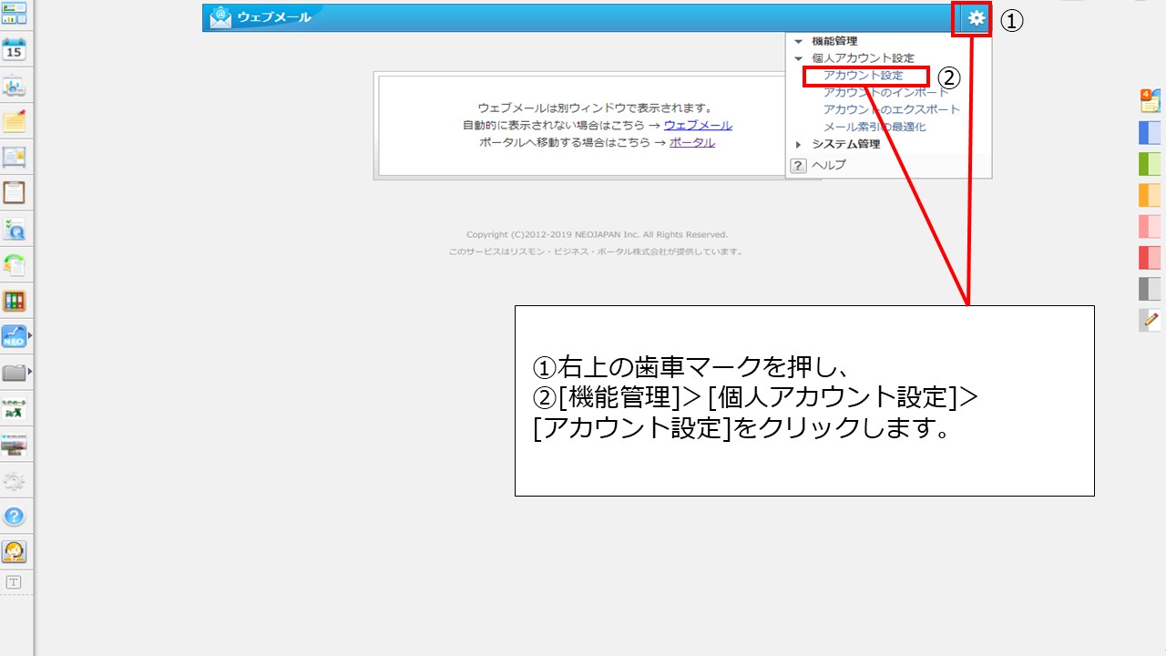The image size is (1166, 656).
Task: Click the sticky note icon with badge 4
Action: coord(1150,100)
